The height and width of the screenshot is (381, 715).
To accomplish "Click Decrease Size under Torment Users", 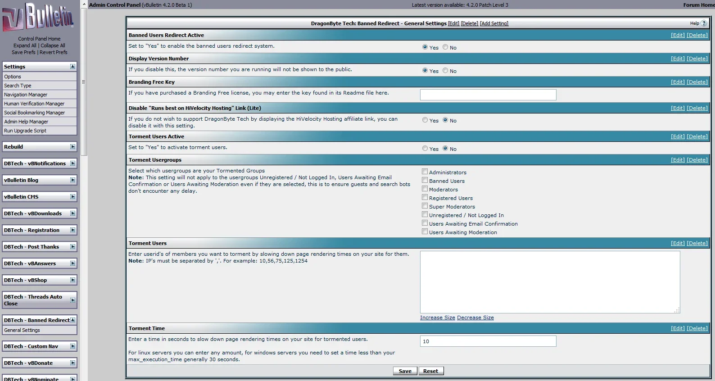I will click(x=475, y=317).
